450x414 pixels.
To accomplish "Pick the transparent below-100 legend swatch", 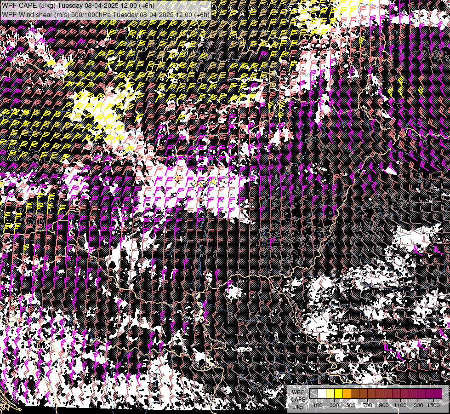I will [313, 393].
